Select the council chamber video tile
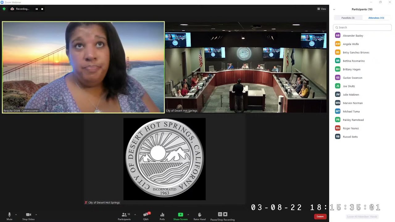The height and width of the screenshot is (222, 395). click(246, 67)
